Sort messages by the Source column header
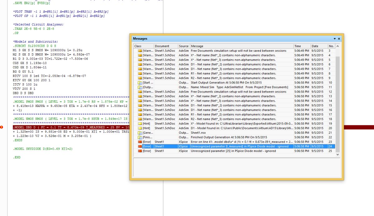 pyautogui.click(x=184, y=46)
